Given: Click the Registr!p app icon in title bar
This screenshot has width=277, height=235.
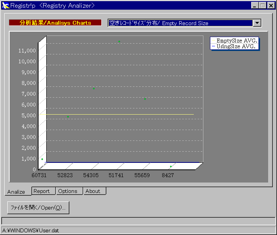Looking at the screenshot, I should click(x=5, y=5).
